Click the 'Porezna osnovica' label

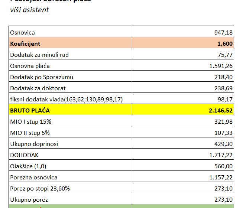pos(34,178)
